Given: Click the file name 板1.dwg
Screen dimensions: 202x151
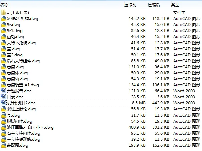Looking at the screenshot, I should pos(15,31).
